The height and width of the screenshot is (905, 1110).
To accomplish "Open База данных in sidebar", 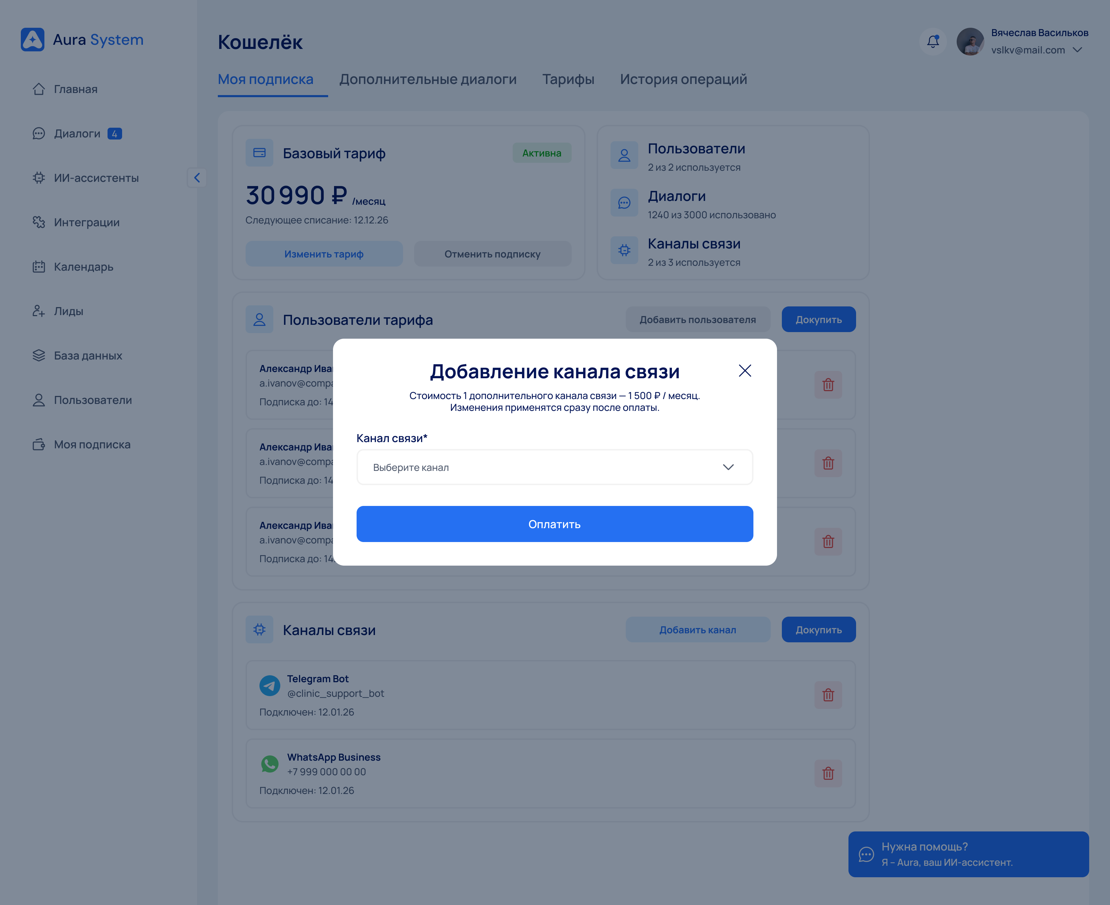I will [87, 356].
